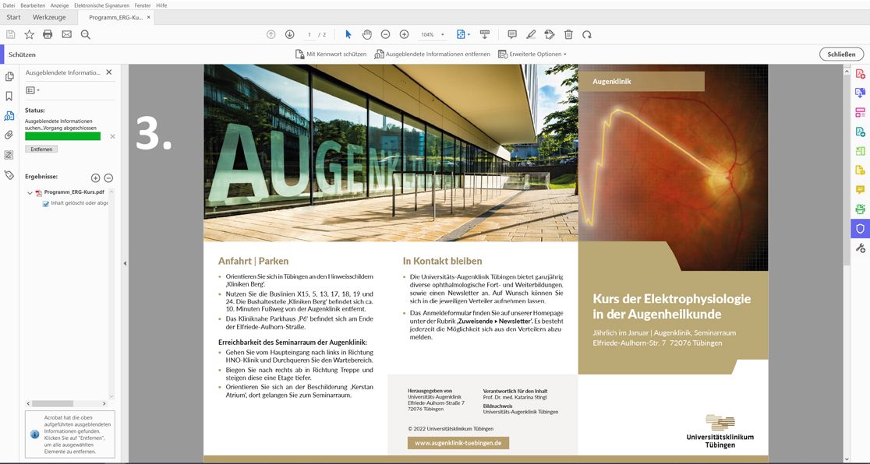
Task: Open the hidden information panel icon
Action: coord(9,115)
